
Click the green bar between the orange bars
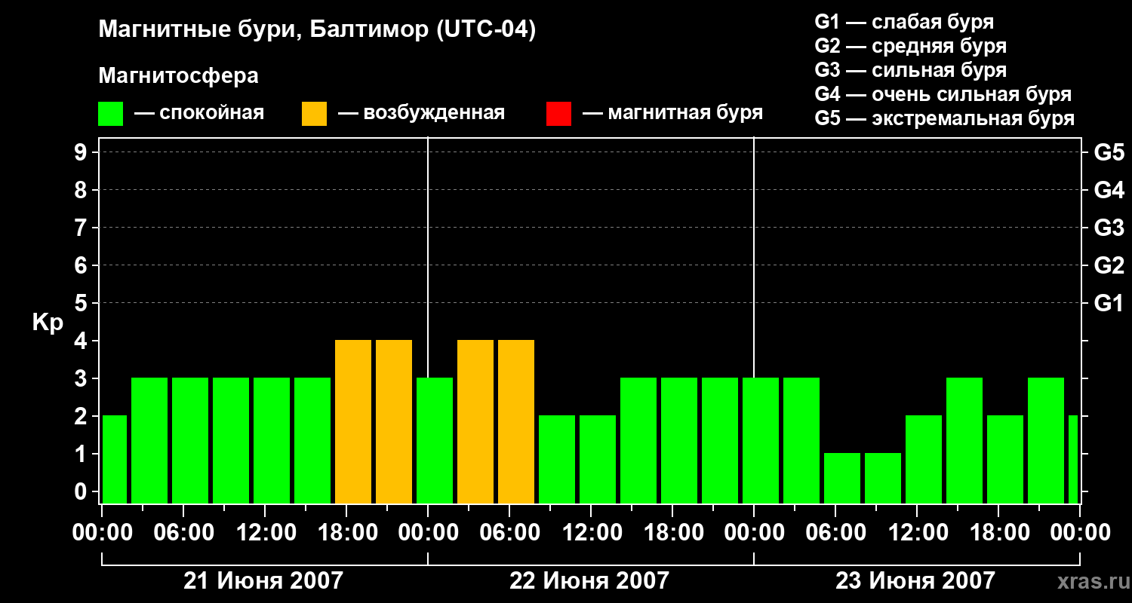point(435,440)
